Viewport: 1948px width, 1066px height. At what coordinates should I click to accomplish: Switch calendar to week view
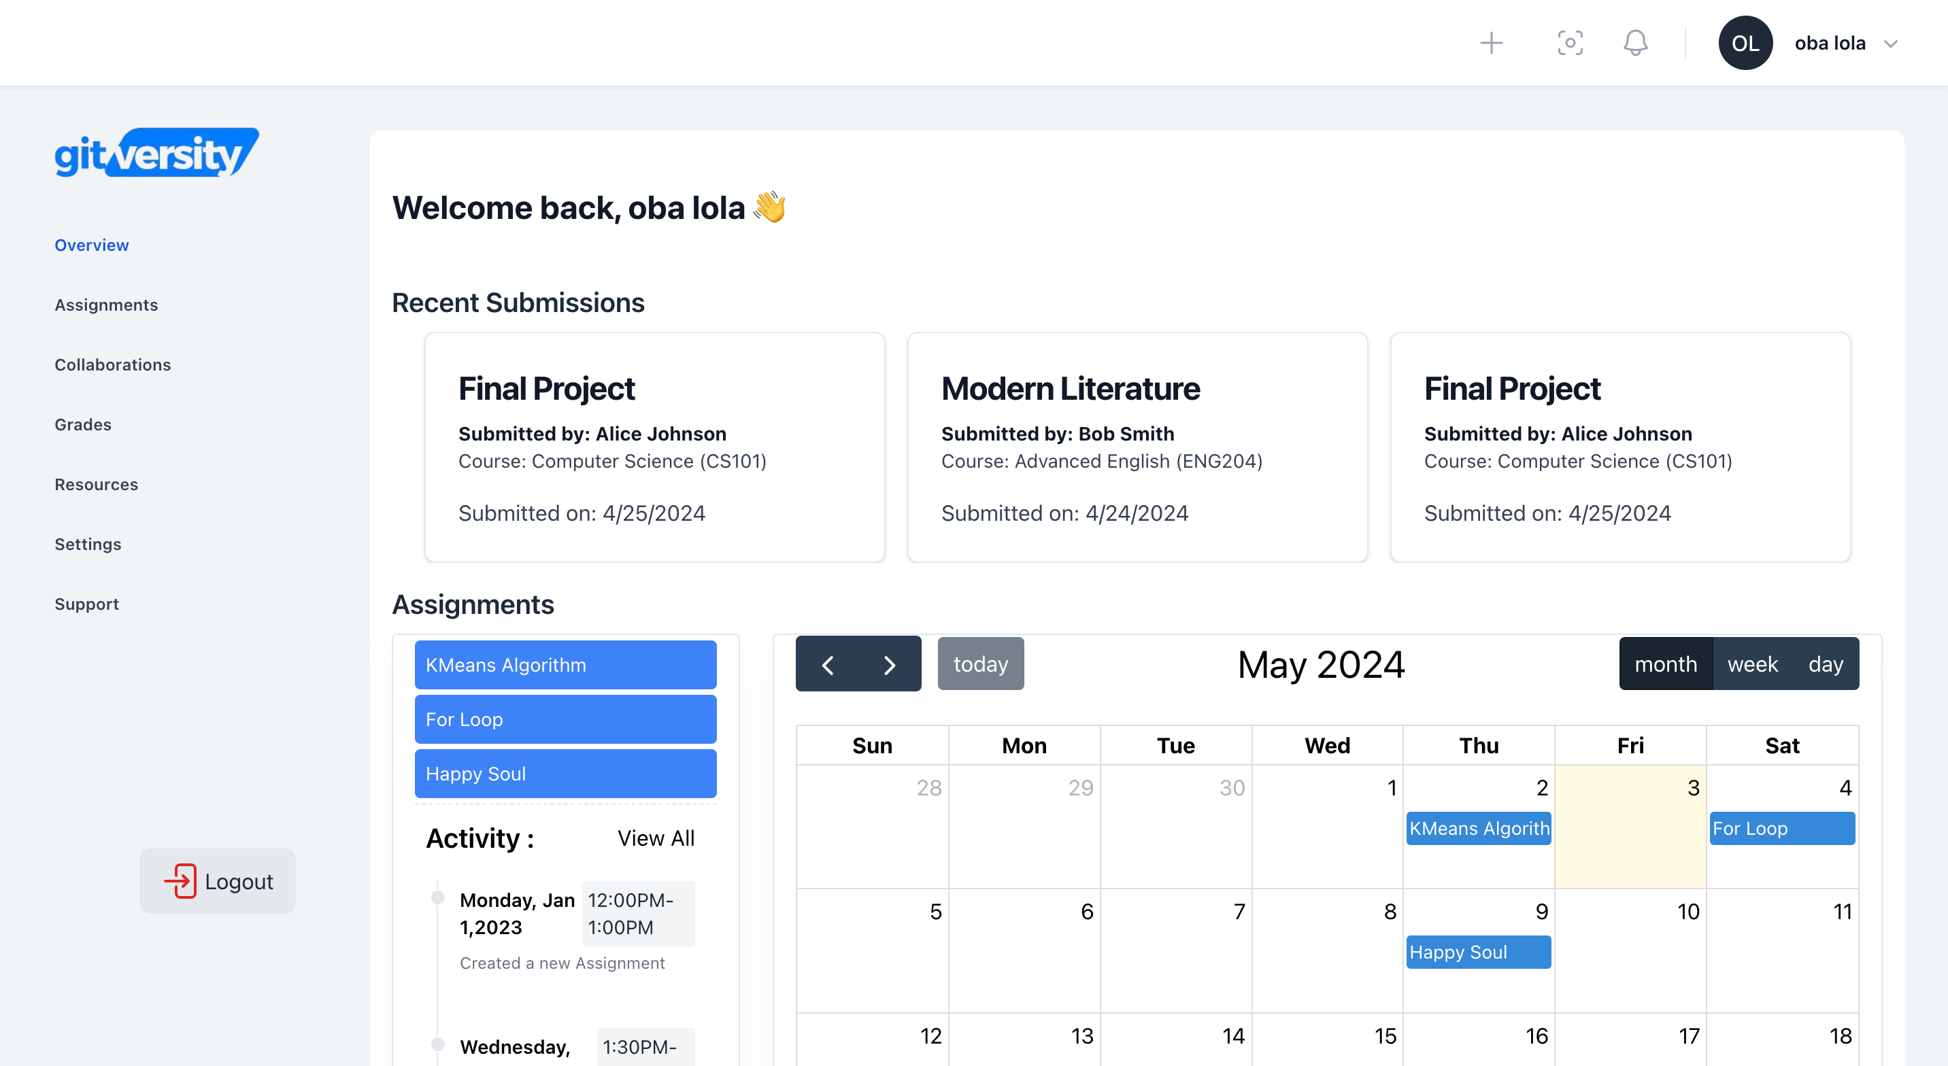click(x=1751, y=664)
